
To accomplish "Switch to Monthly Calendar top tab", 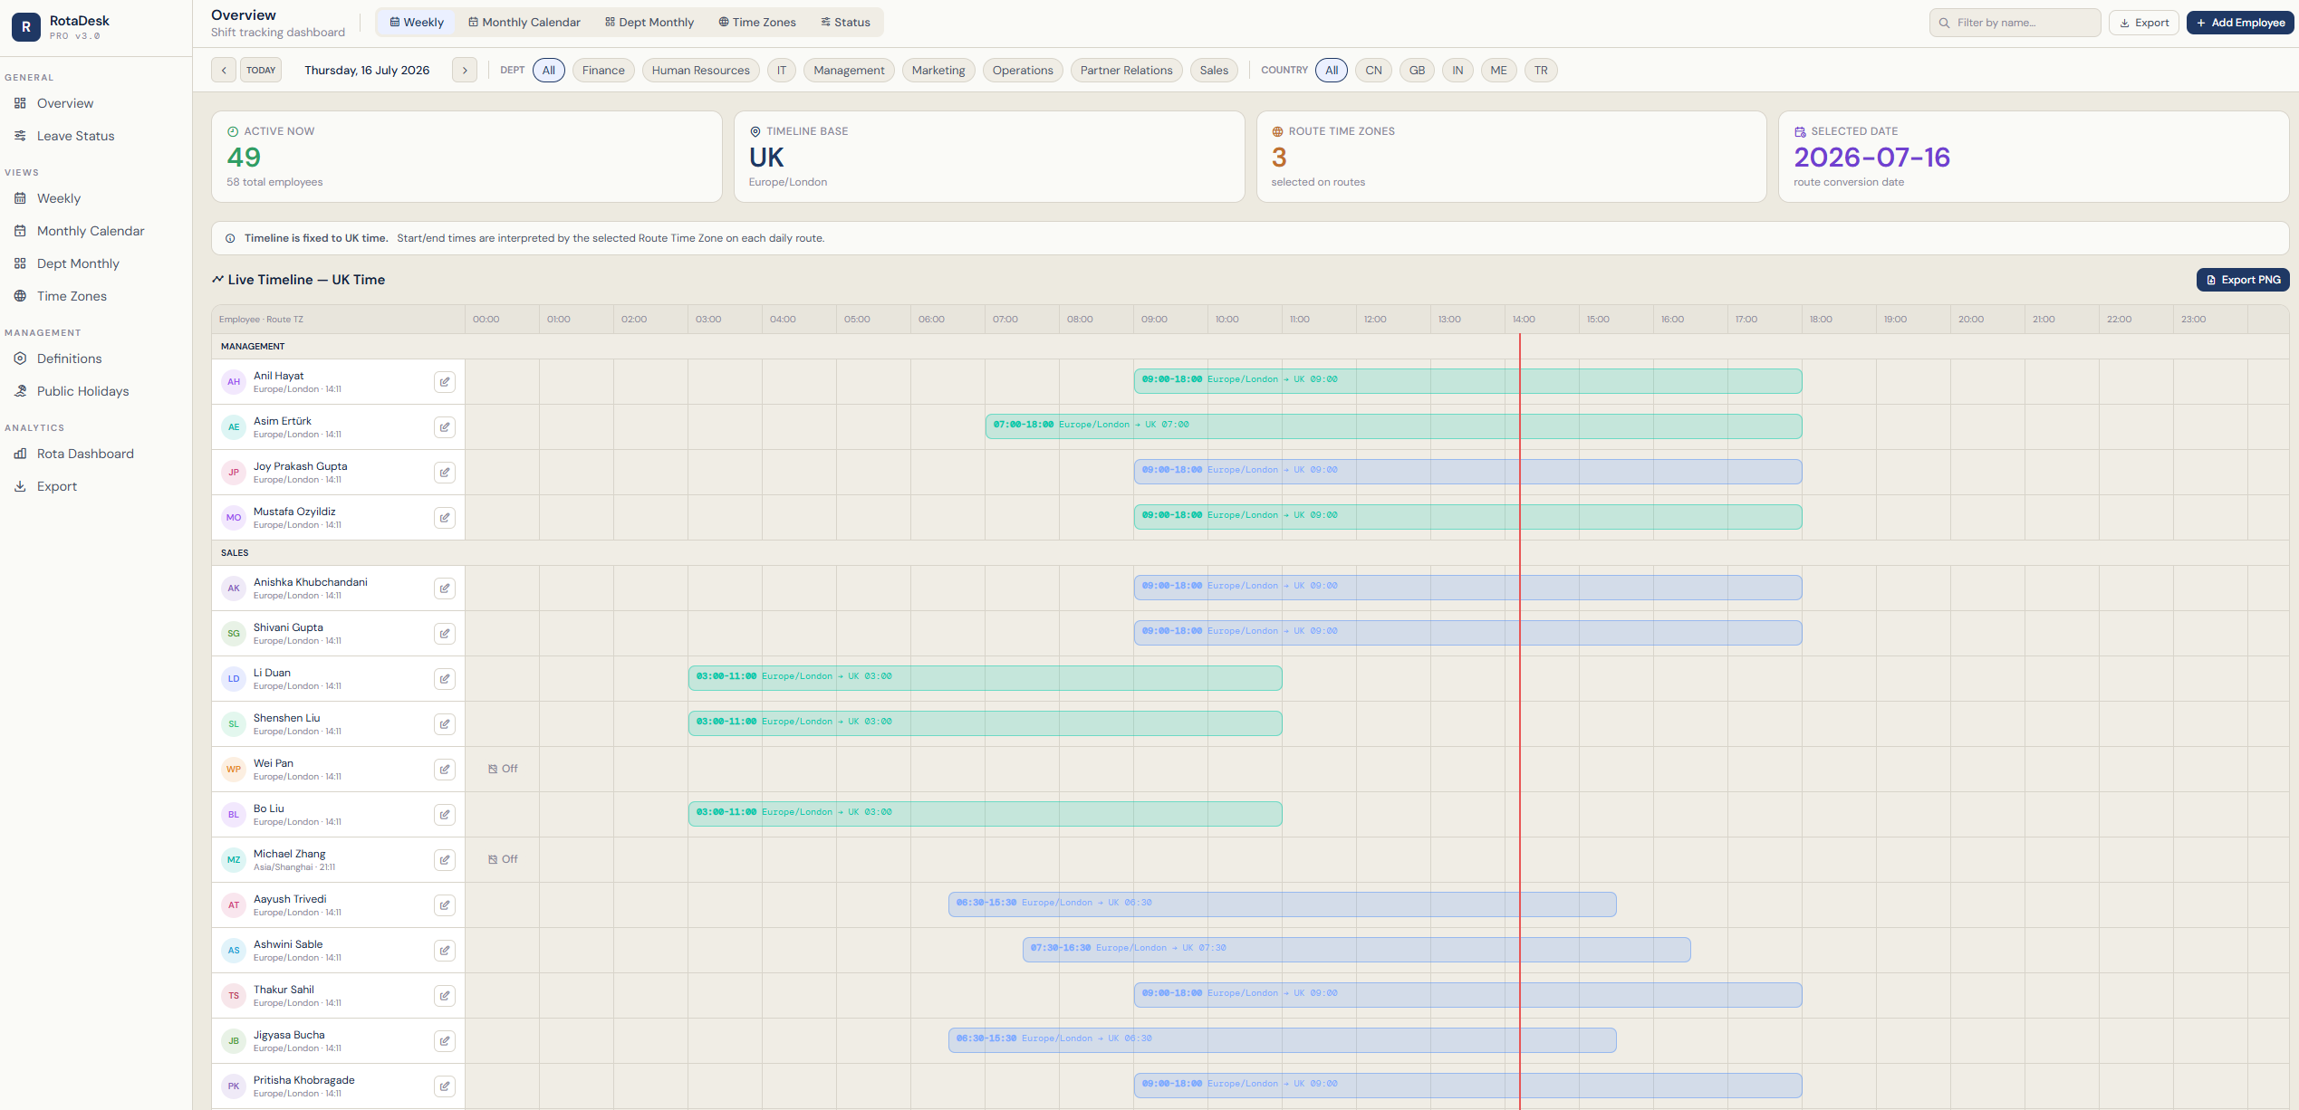I will (524, 23).
